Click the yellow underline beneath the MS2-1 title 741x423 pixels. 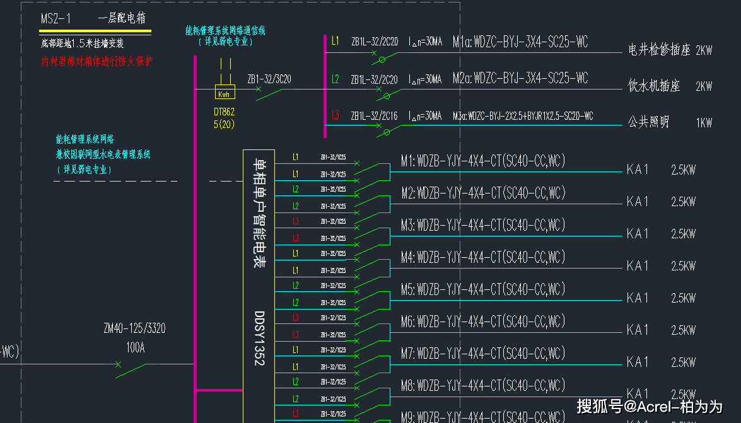(95, 31)
